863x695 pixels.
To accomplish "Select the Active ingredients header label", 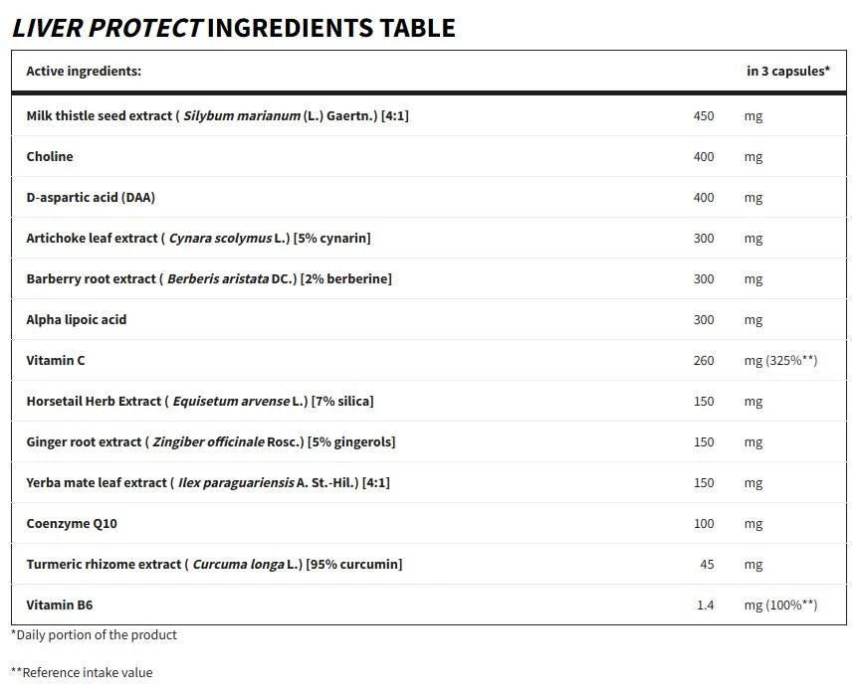I will (84, 71).
